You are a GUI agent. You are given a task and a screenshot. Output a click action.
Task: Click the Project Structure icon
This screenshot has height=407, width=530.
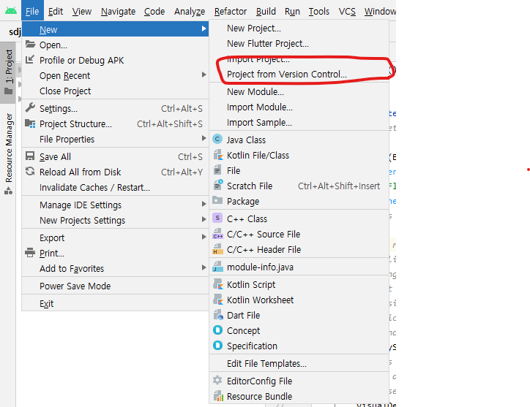click(30, 123)
